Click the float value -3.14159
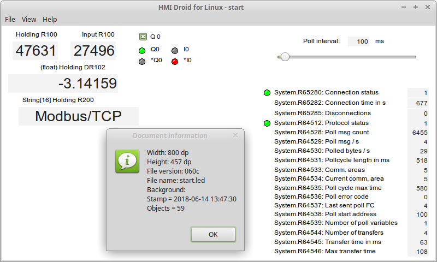The height and width of the screenshot is (262, 437). tap(63, 84)
